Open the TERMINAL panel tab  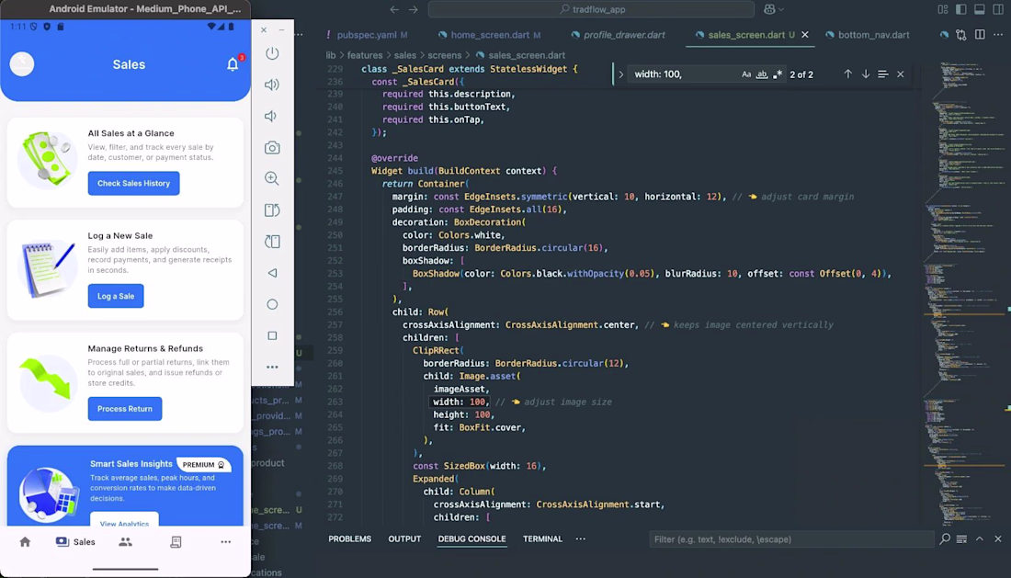point(542,538)
